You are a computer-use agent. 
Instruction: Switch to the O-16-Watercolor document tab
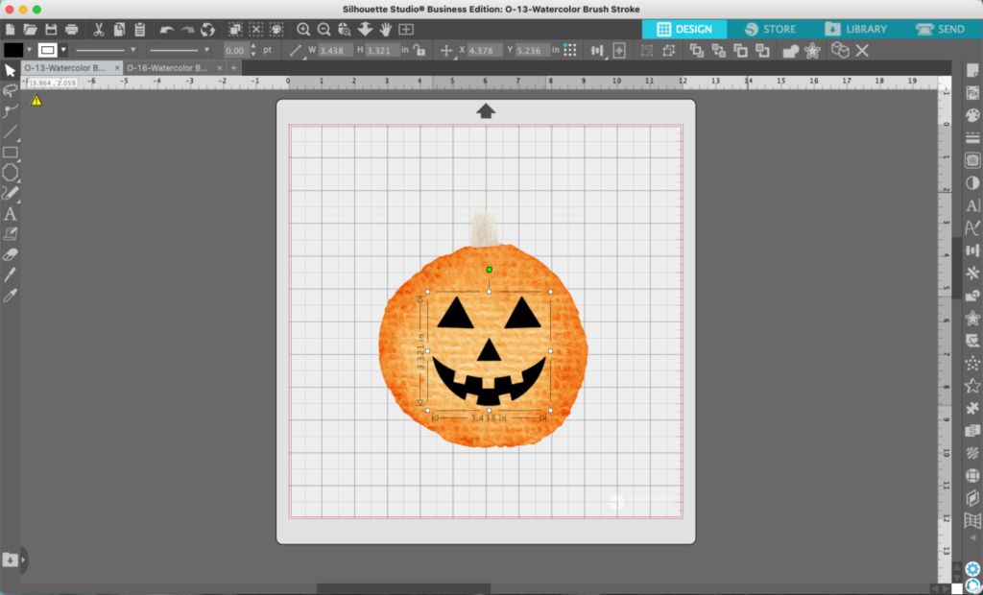[x=167, y=68]
